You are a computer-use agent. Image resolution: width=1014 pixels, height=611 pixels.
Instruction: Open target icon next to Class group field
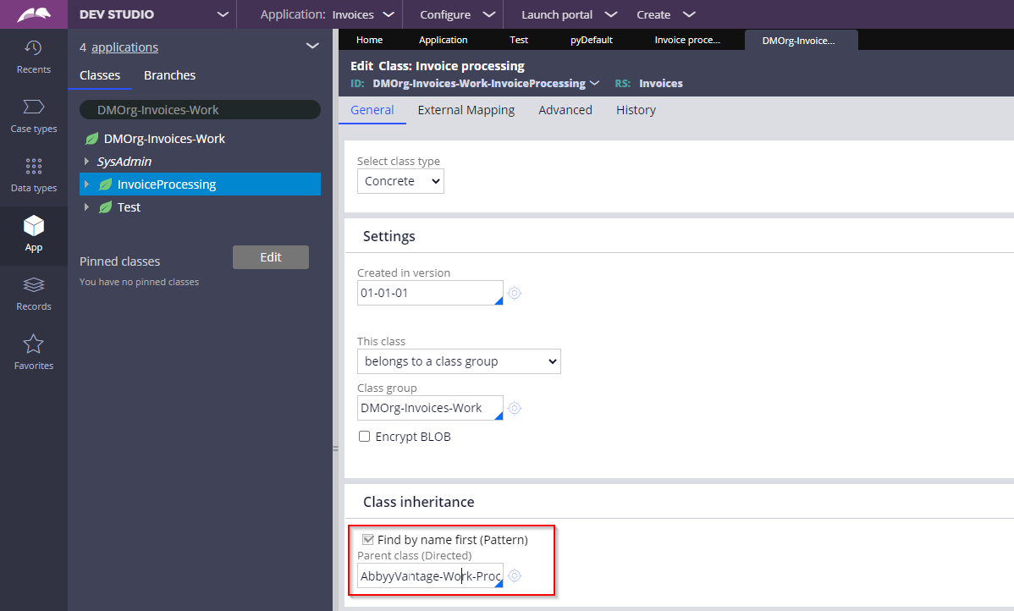515,408
